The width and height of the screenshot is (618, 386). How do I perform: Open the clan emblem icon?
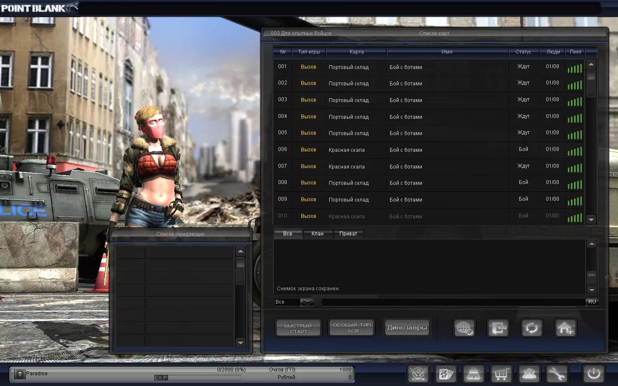tap(418, 374)
